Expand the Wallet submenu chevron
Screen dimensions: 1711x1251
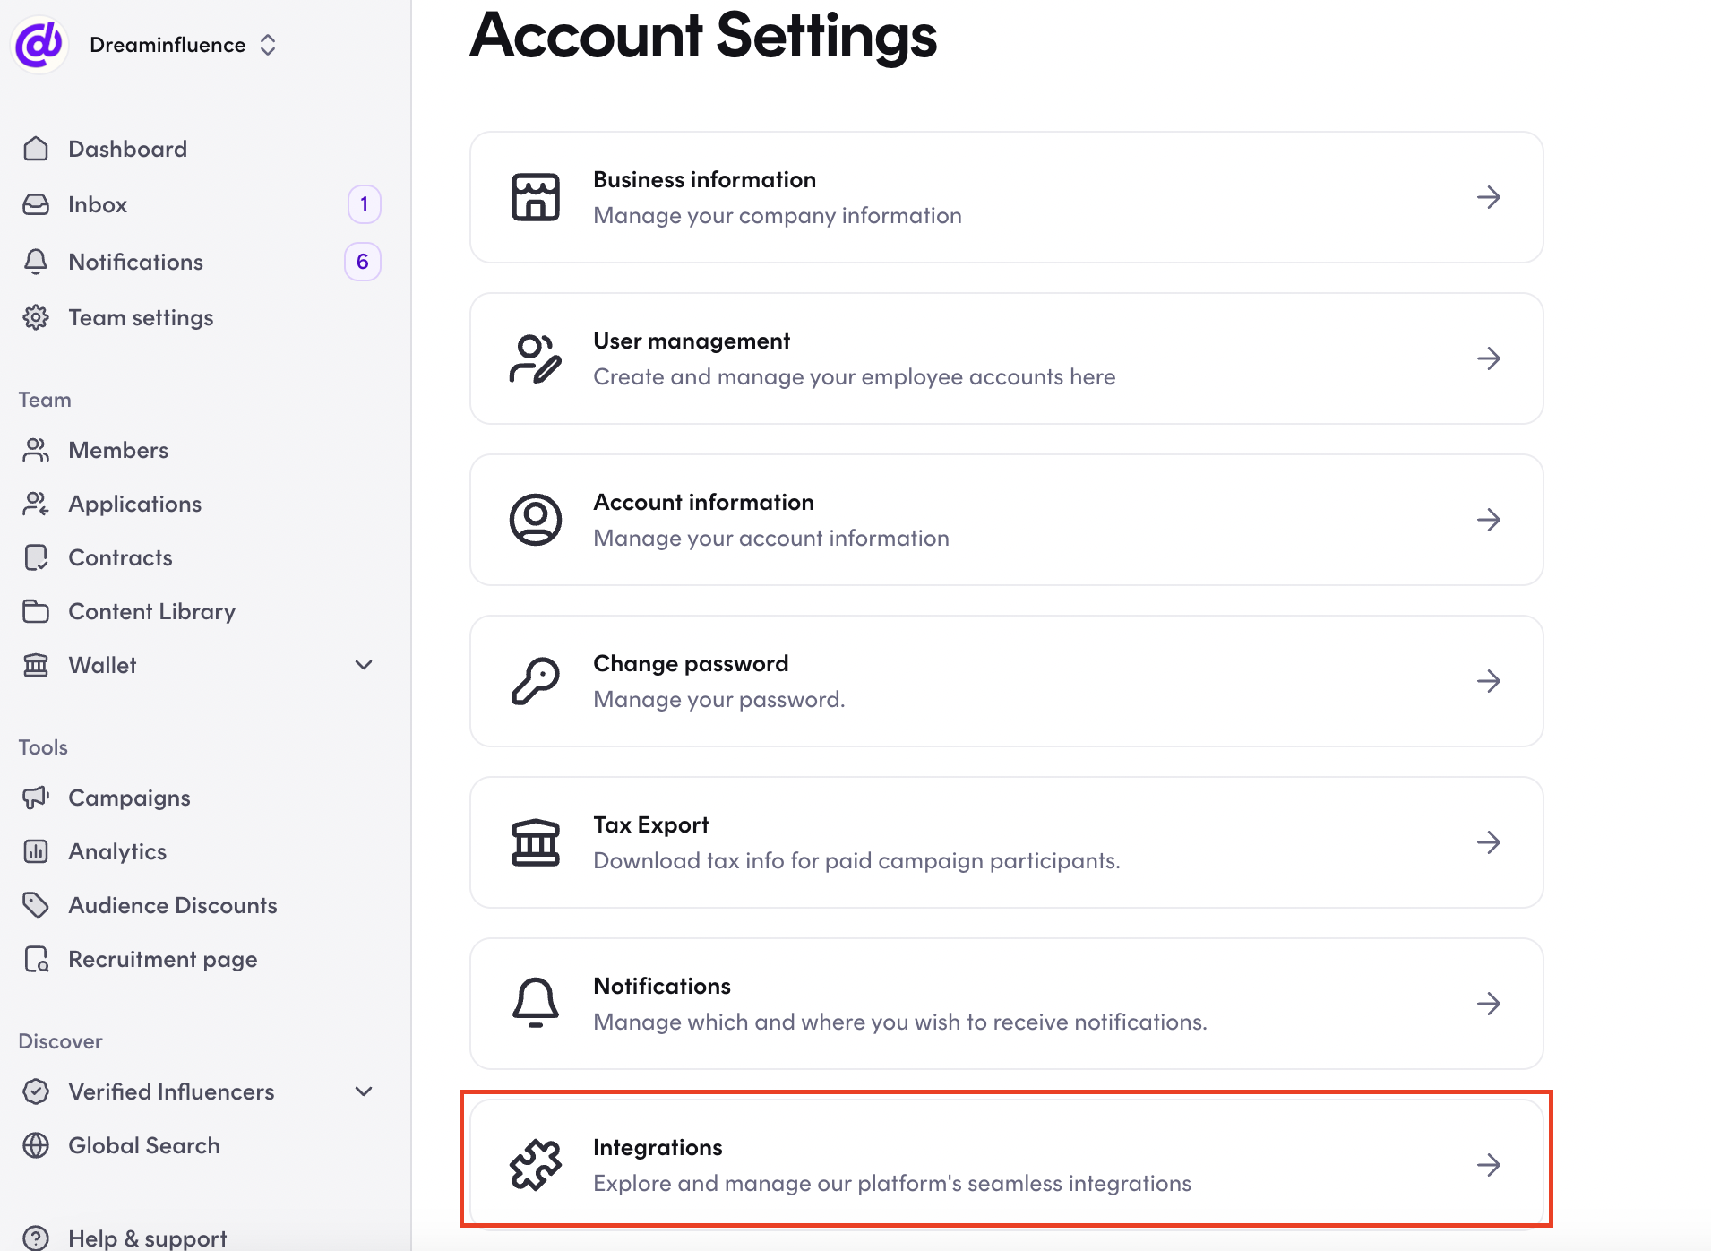coord(364,665)
